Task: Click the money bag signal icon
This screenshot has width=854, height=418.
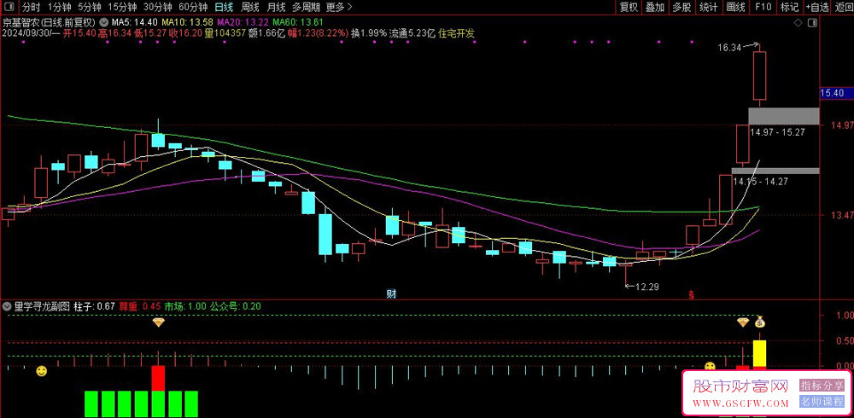Action: click(760, 322)
